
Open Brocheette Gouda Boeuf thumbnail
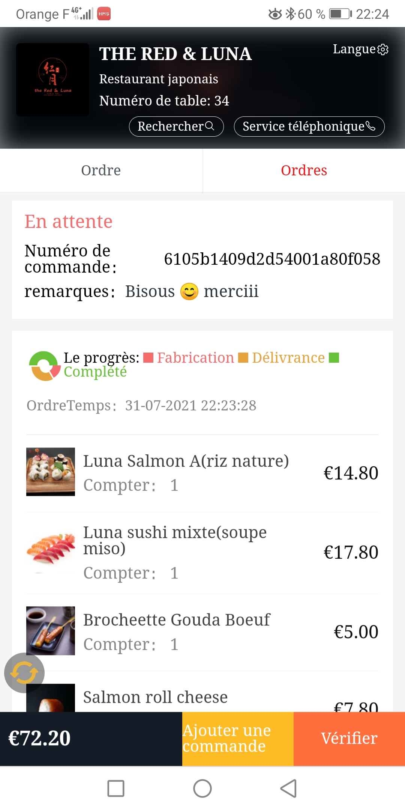click(x=51, y=631)
